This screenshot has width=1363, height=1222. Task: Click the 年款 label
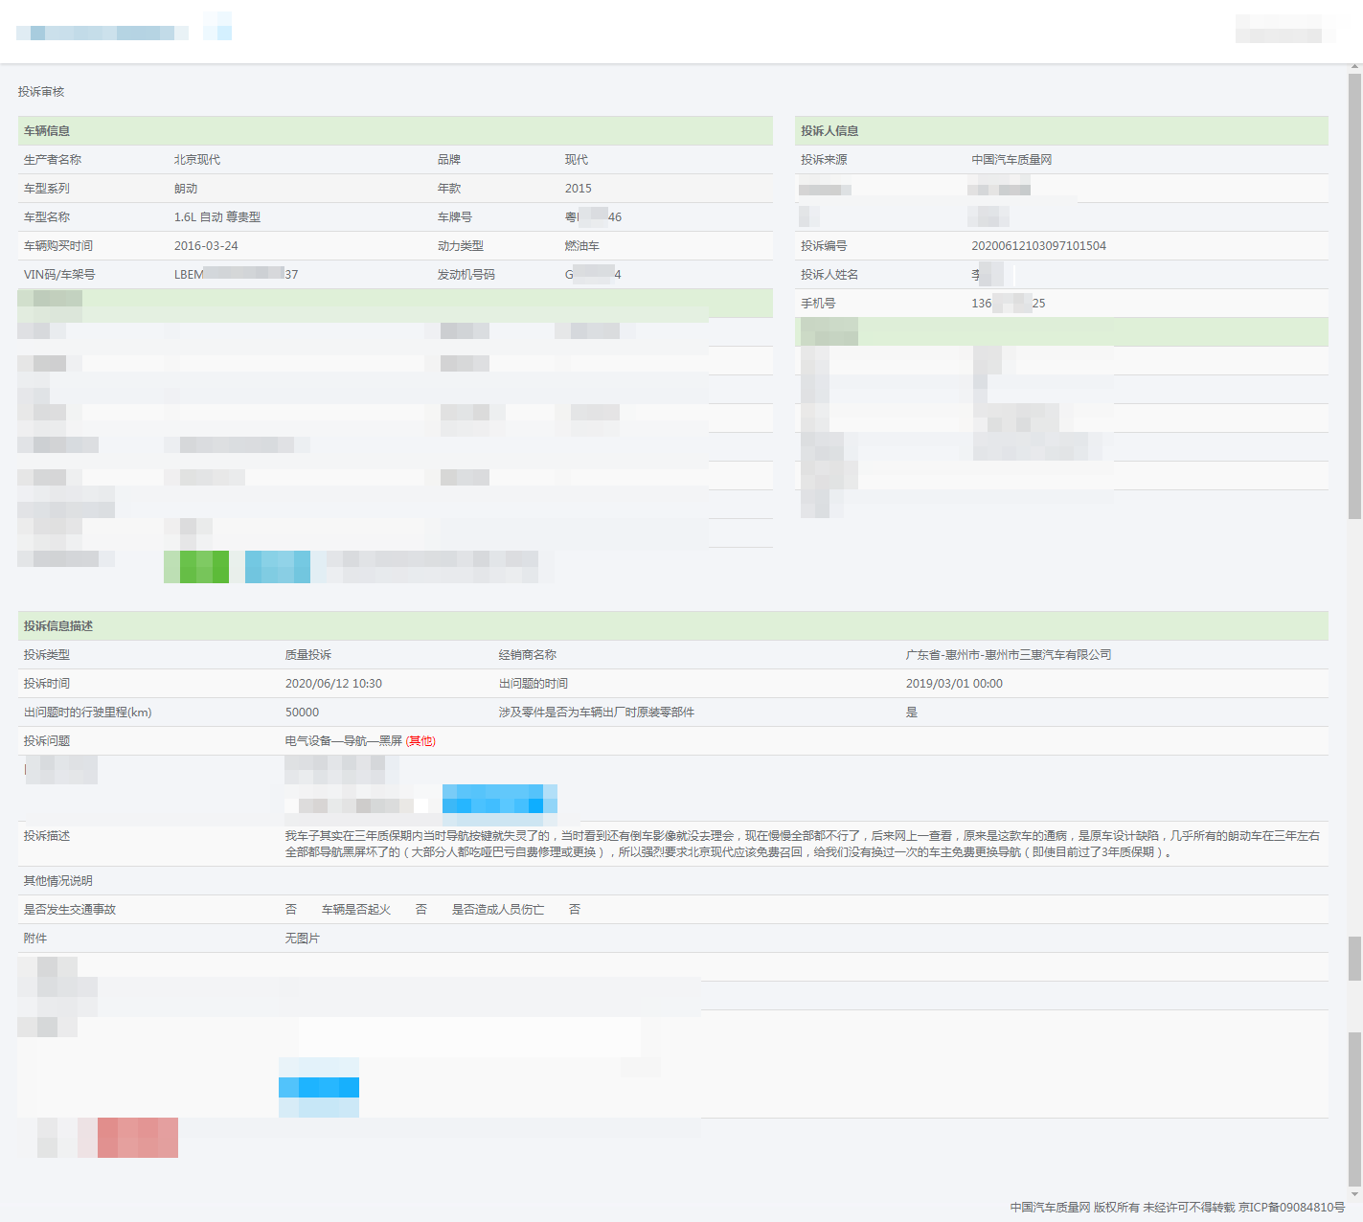coord(449,189)
